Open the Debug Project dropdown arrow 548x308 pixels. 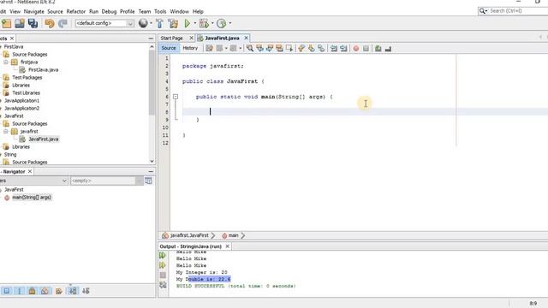click(x=212, y=23)
